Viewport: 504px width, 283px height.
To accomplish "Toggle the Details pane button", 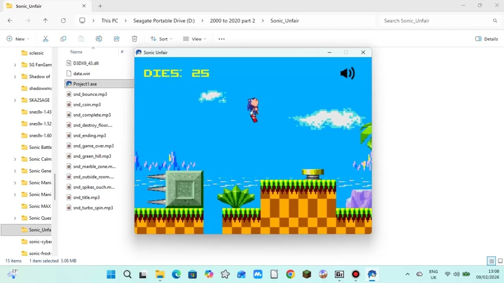I will pyautogui.click(x=487, y=39).
